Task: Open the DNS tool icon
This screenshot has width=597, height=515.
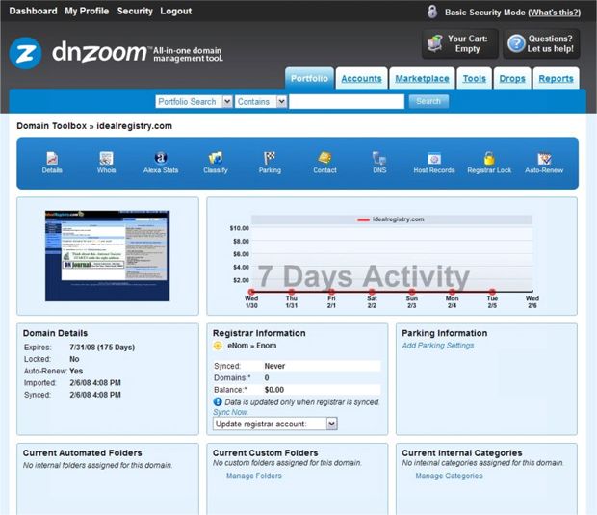Action: click(x=379, y=158)
